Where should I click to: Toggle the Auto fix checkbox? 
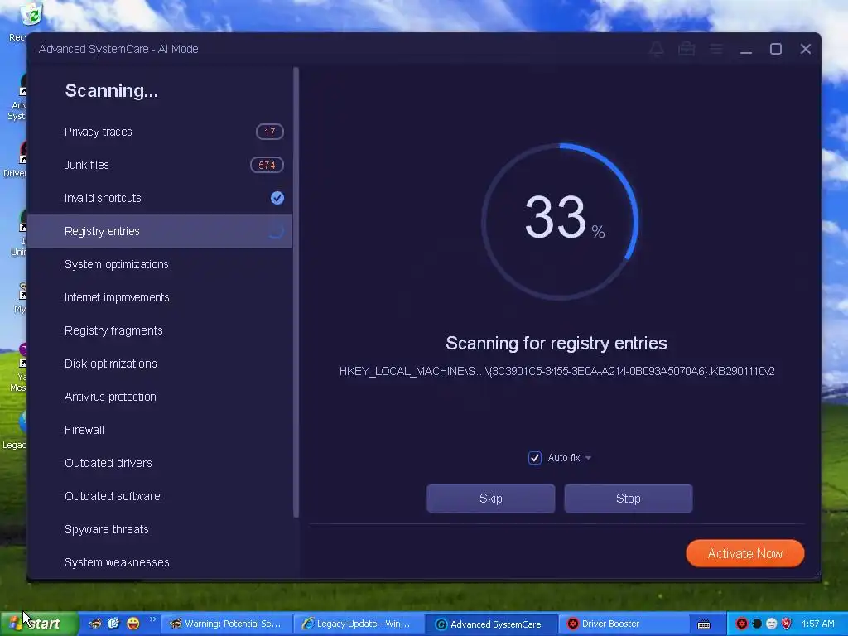point(534,457)
